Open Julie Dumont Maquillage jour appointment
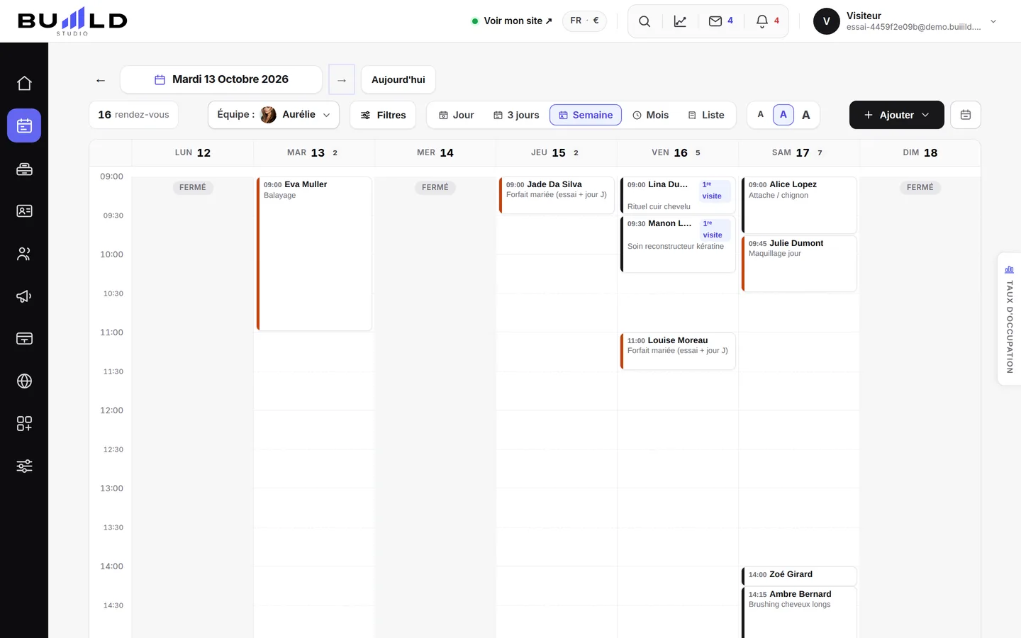 pos(799,263)
